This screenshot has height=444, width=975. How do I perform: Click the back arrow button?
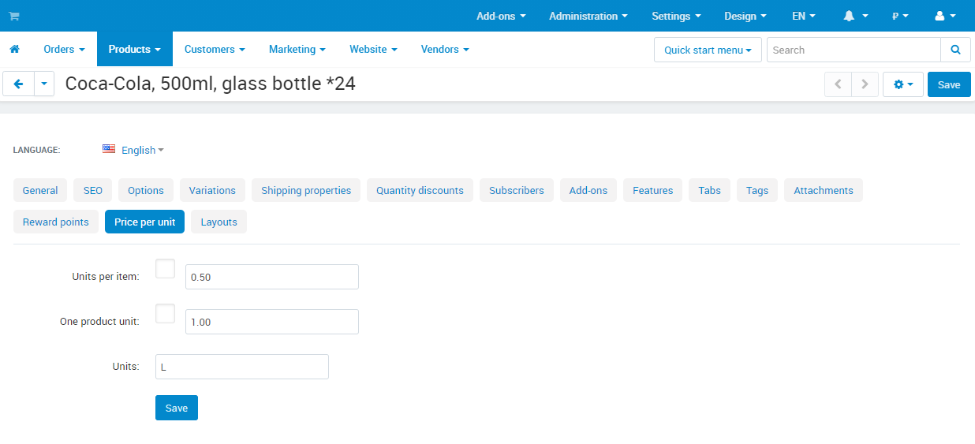click(19, 84)
